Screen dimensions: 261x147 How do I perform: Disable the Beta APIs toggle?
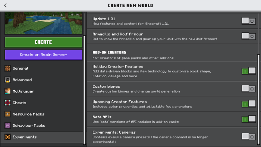(249, 119)
